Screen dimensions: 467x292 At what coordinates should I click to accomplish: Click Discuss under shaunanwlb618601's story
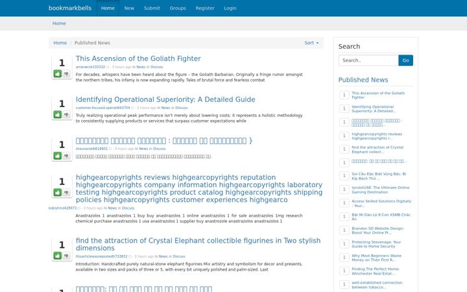[x=159, y=149]
